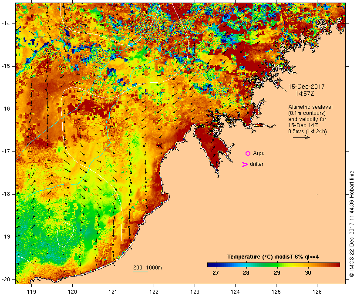Viewport: 357px width, 296px height.
Task: Click longitude axis label 124
Action: (236, 292)
